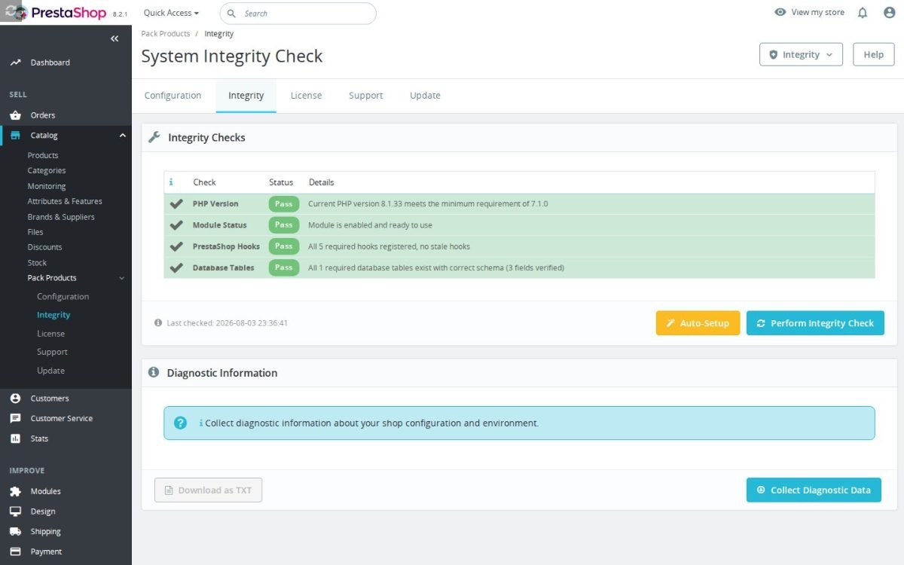This screenshot has height=565, width=904.
Task: Click the Help button
Action: coord(874,55)
